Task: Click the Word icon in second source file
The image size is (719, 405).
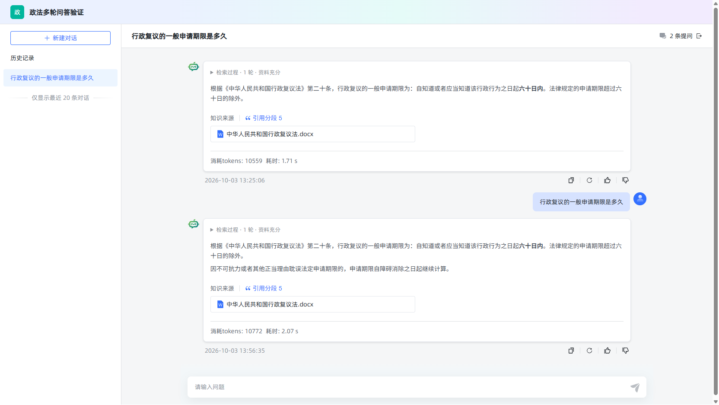Action: (x=220, y=304)
